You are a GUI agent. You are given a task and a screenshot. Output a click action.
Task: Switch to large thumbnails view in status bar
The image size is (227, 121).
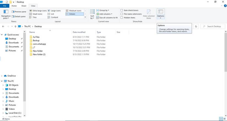(225, 119)
